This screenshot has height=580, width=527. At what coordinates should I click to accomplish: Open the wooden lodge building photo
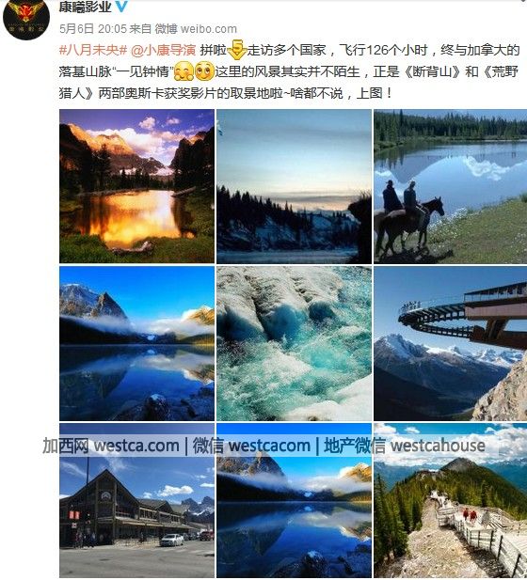click(x=137, y=500)
